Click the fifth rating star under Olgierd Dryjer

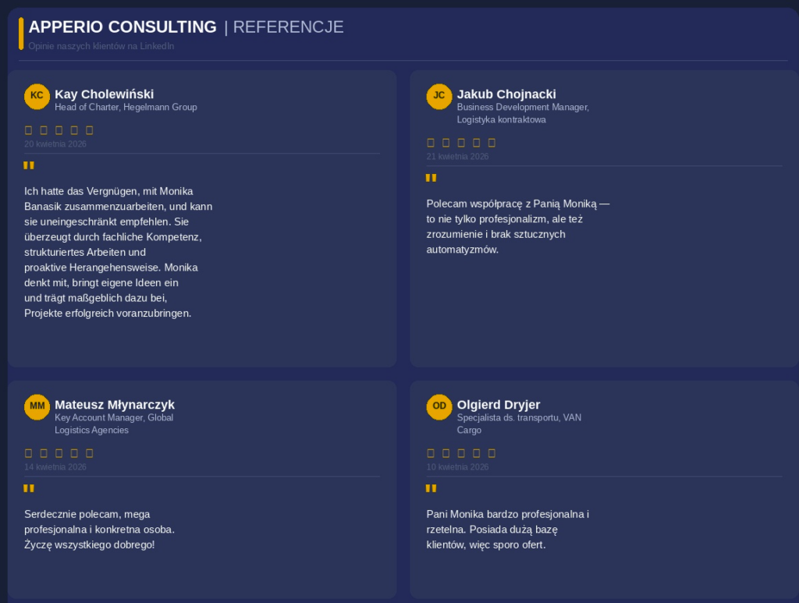pos(492,453)
